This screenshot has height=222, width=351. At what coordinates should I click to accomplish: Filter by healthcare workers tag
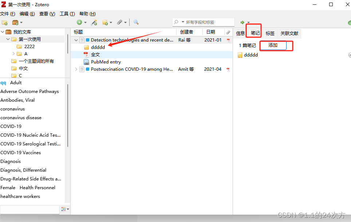point(20,196)
